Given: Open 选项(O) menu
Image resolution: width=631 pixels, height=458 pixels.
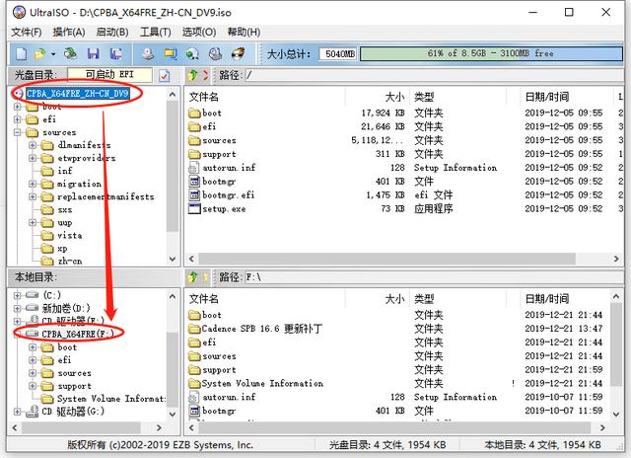Looking at the screenshot, I should tap(199, 33).
